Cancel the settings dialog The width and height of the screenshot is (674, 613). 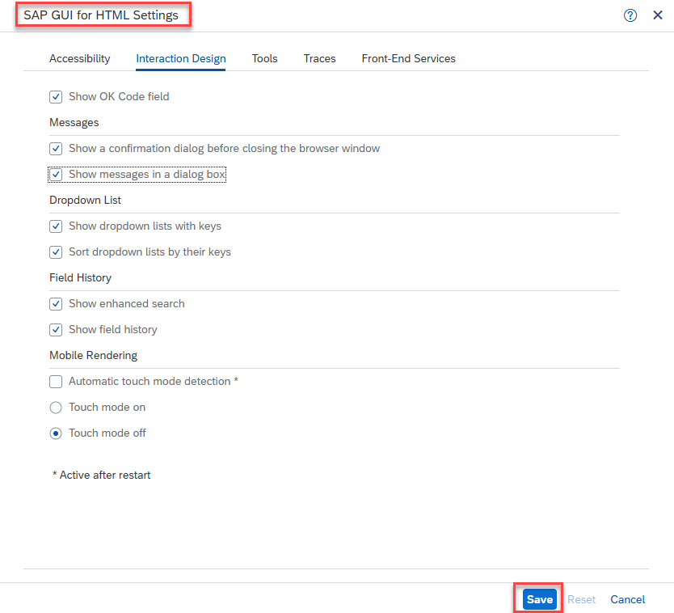(628, 599)
